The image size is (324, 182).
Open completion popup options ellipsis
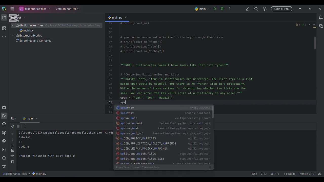pos(210,167)
